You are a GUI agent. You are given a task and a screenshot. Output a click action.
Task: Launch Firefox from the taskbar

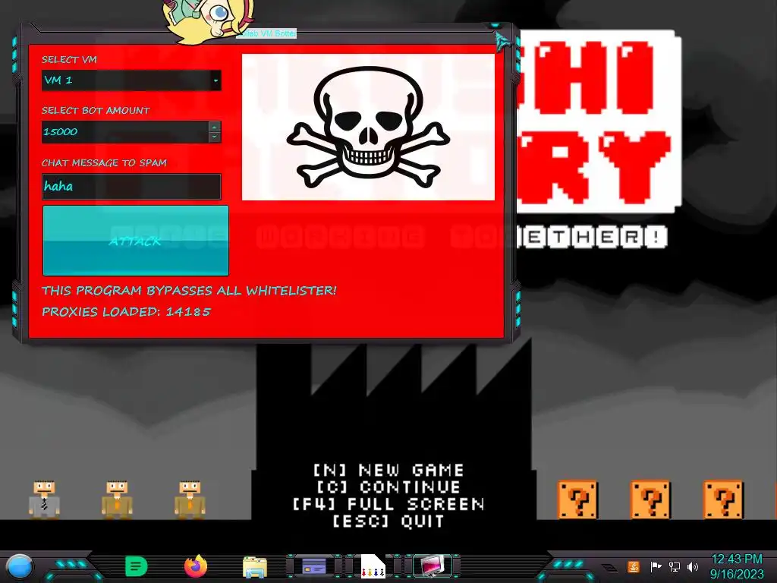coord(196,566)
